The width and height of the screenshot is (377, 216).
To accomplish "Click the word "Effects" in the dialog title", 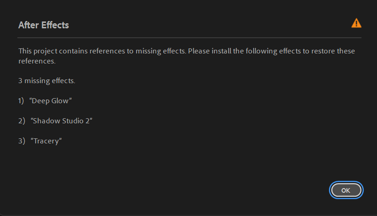I will point(55,25).
